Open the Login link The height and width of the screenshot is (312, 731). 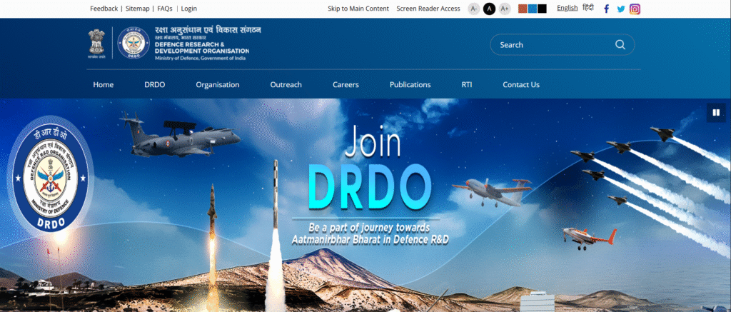click(x=188, y=9)
